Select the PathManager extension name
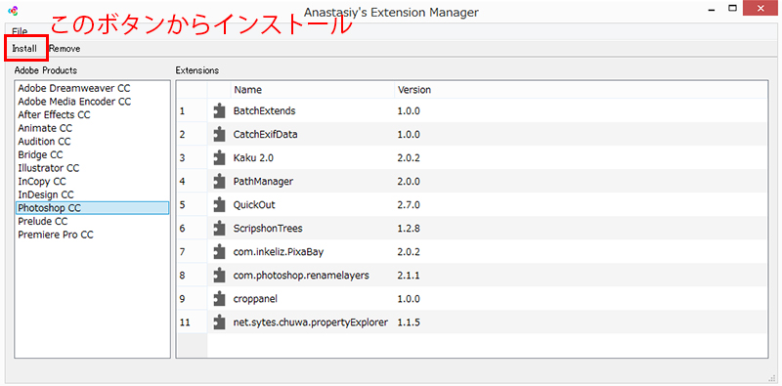 pos(263,182)
